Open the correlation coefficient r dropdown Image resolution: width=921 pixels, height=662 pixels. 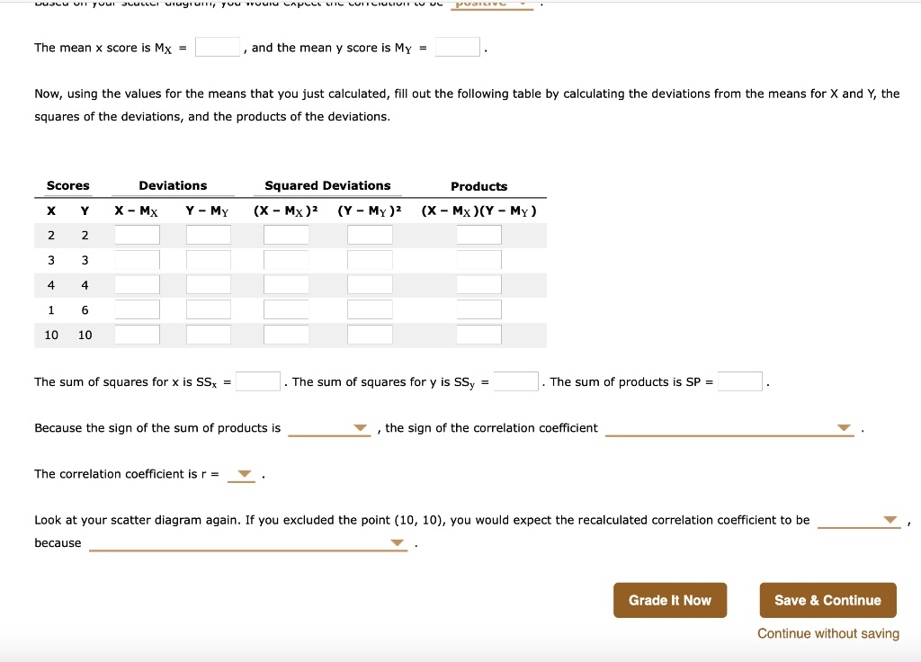point(242,473)
